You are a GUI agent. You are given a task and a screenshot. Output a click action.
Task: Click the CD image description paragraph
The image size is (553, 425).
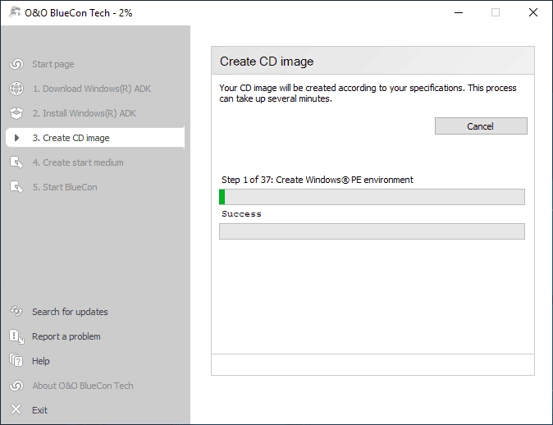point(368,93)
